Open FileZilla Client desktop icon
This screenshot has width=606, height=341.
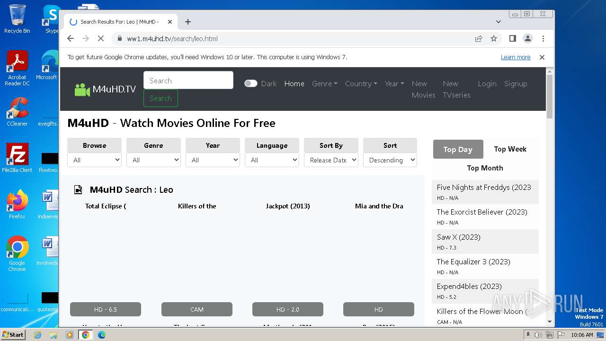click(17, 158)
